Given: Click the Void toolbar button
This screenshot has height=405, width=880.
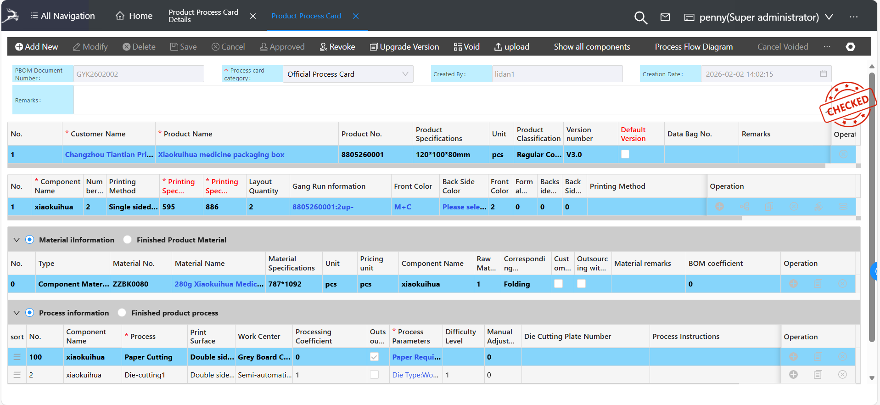Looking at the screenshot, I should 466,47.
